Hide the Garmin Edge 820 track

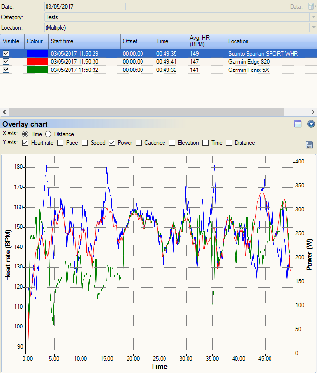6,62
